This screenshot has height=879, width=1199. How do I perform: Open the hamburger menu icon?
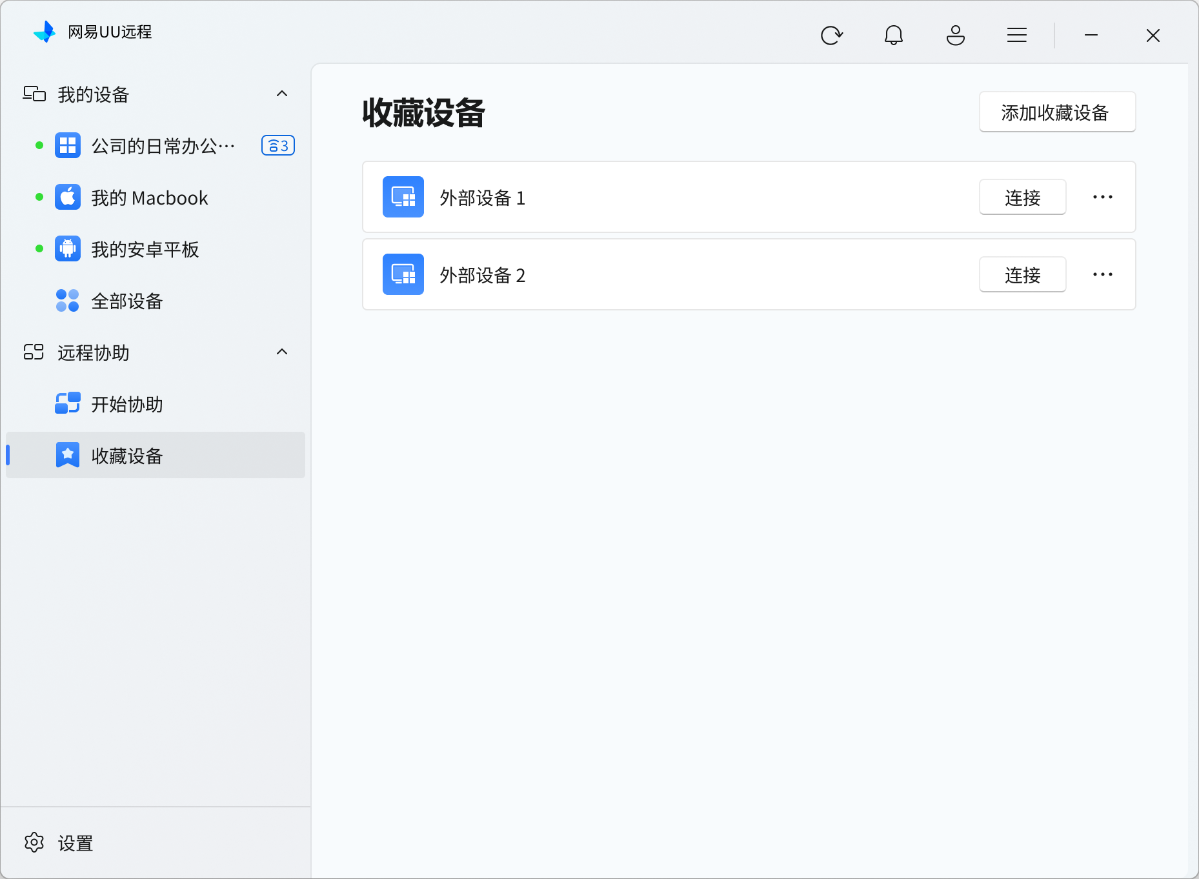click(1017, 35)
